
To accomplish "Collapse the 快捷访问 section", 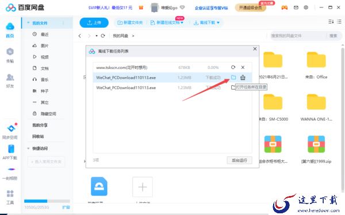I will click(x=28, y=148).
